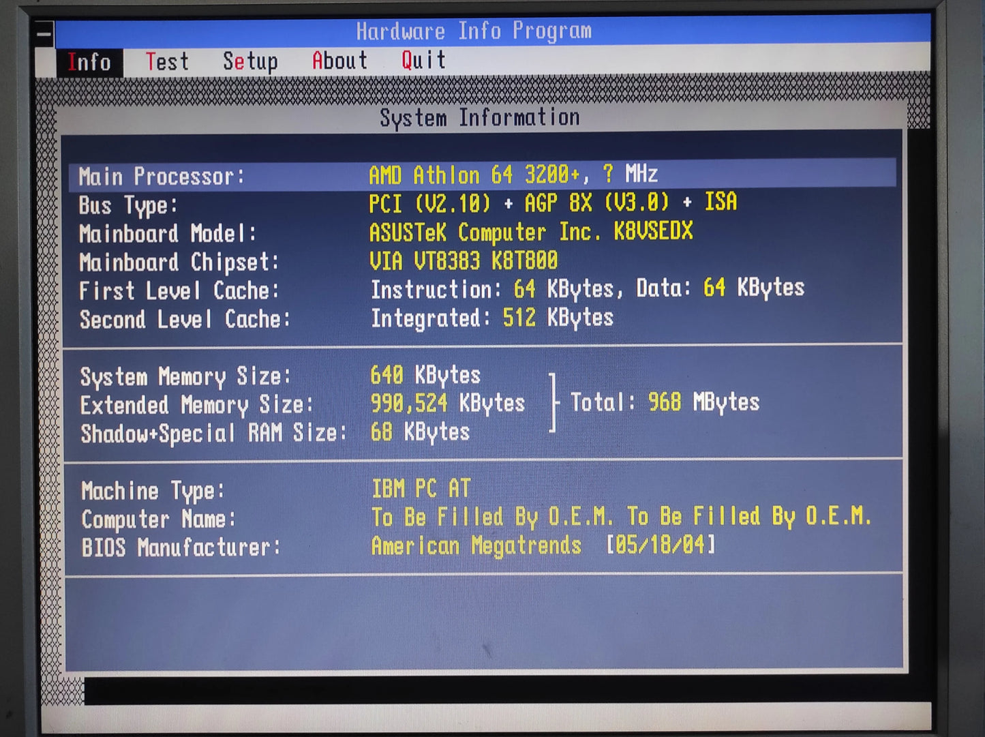
Task: Click the VIA VT8383 K8T800 value
Action: coord(464,260)
